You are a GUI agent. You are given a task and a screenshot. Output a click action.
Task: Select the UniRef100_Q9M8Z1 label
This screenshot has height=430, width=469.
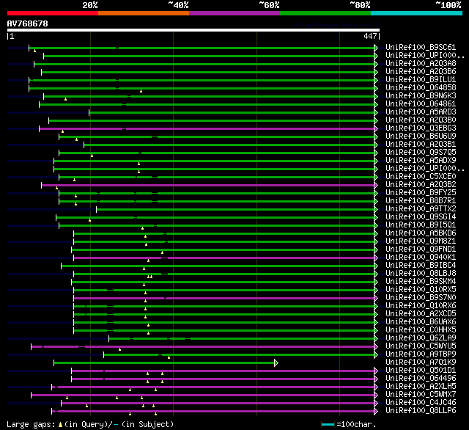[421, 241]
